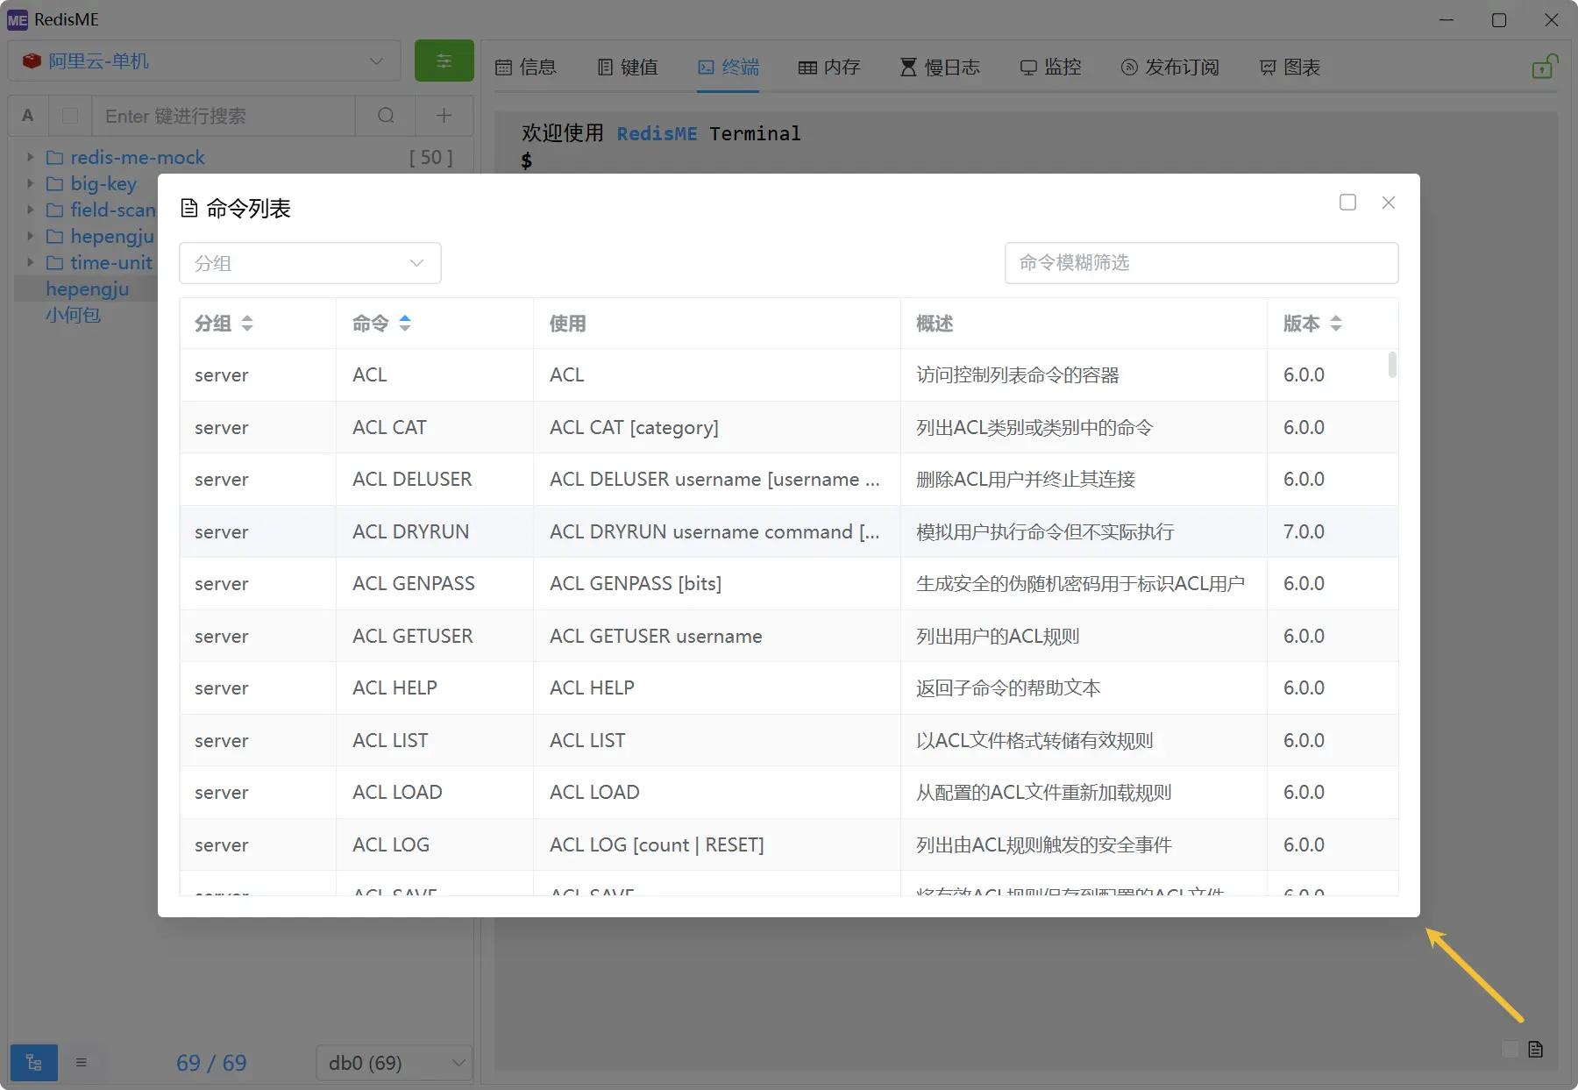The width and height of the screenshot is (1578, 1090).
Task: Open the green connection settings button
Action: coord(444,61)
